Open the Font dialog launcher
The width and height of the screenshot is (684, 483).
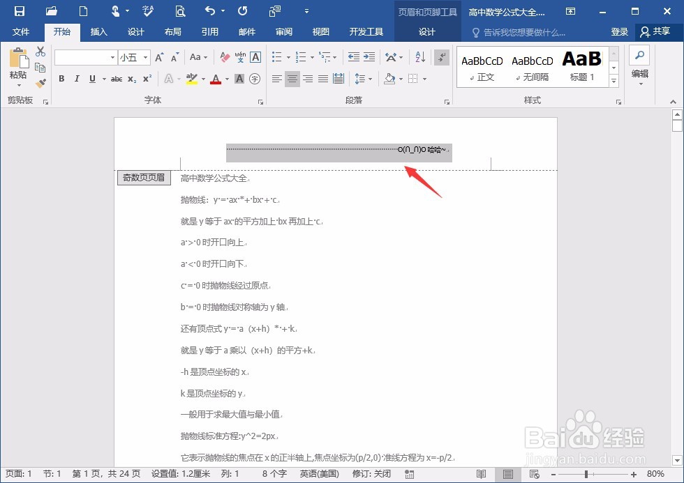[260, 102]
